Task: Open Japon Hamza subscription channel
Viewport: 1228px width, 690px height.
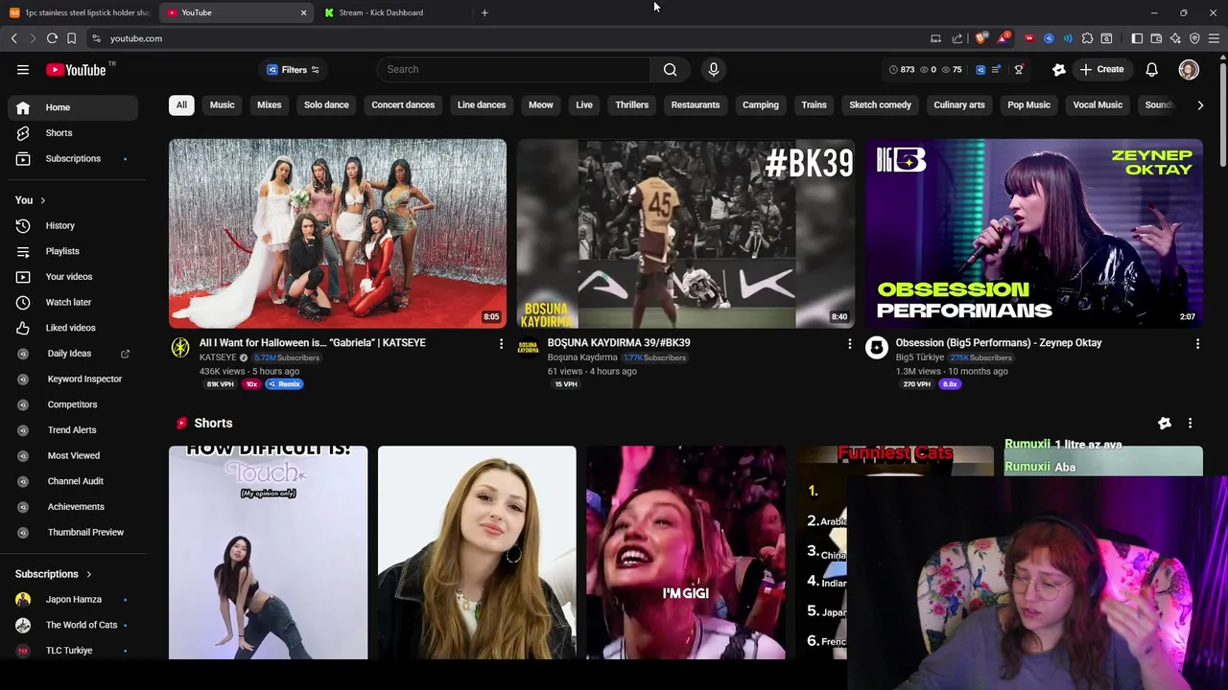Action: [x=73, y=599]
